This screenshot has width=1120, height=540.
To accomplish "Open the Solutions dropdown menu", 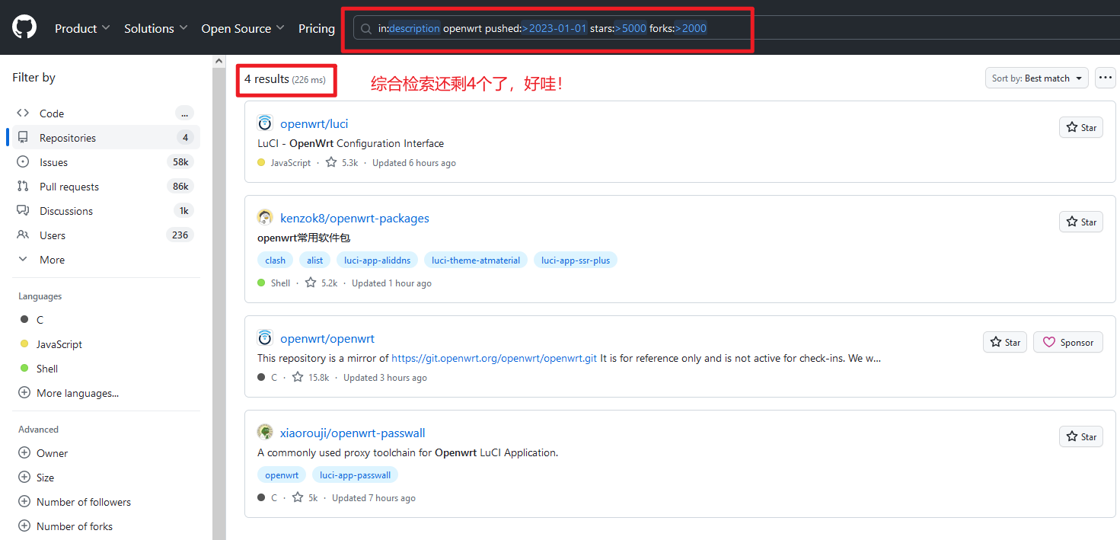I will click(x=156, y=28).
